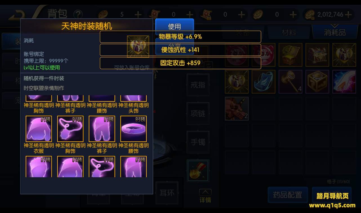Image resolution: width=361 pixels, height=213 pixels.
Task: Click the purple 神圣稀有透明衣服 costume thumbnail
Action: coord(39,129)
